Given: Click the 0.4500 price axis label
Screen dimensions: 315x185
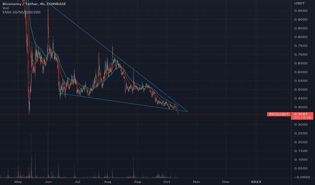Looking at the screenshot, I should tap(301, 98).
